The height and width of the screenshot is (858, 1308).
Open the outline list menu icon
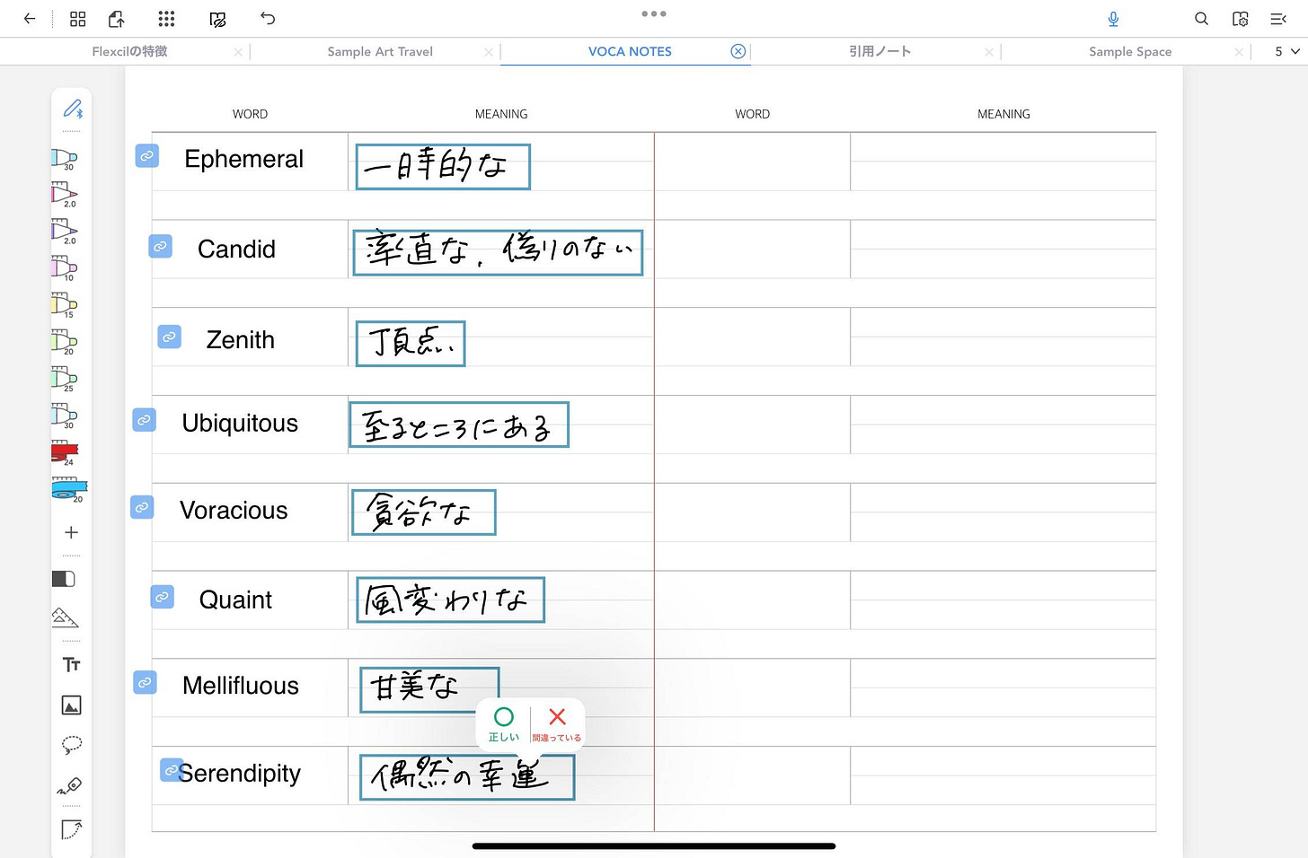[1278, 19]
